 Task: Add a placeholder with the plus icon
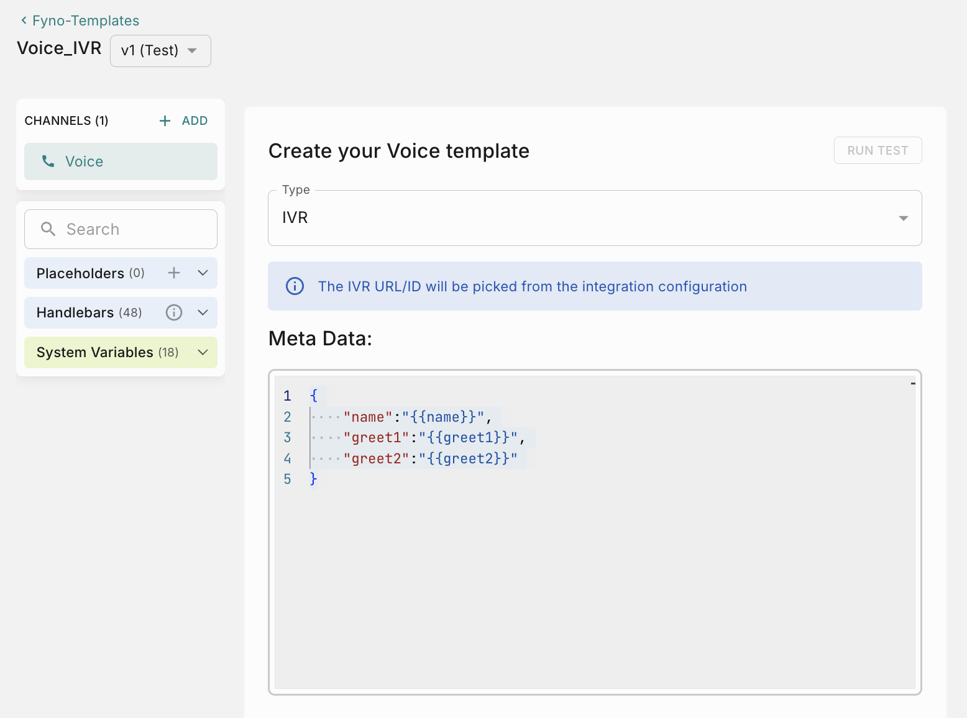pos(174,273)
